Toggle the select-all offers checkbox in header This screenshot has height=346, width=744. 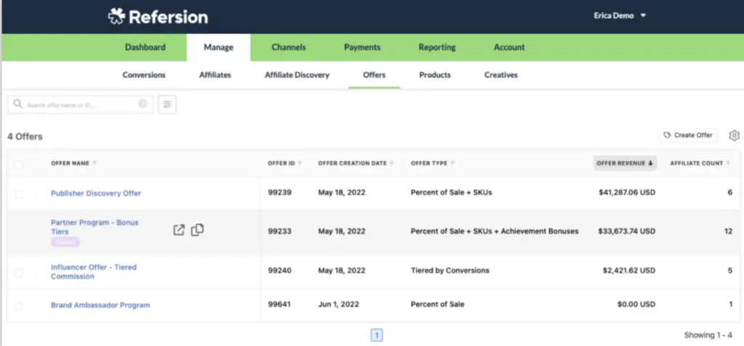tap(19, 165)
